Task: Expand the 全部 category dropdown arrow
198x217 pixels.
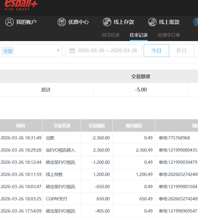Action: click(58, 51)
